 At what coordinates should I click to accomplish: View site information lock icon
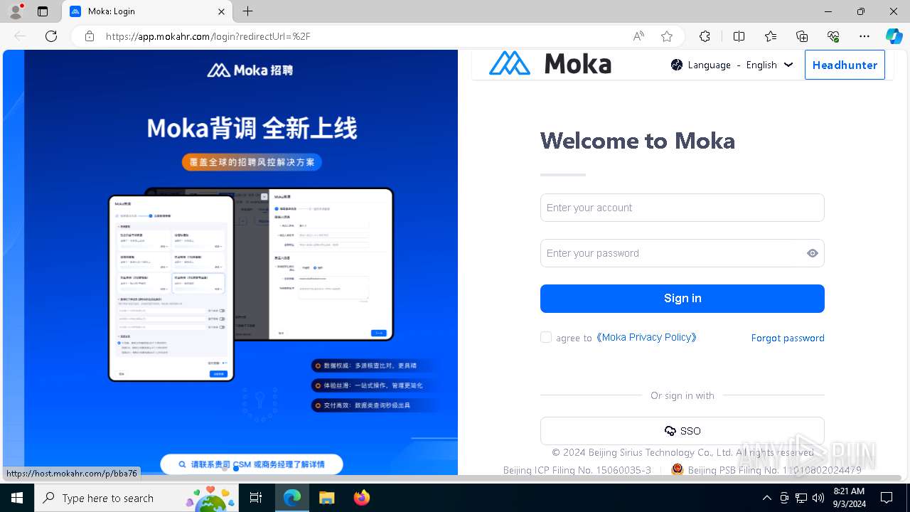(x=90, y=36)
